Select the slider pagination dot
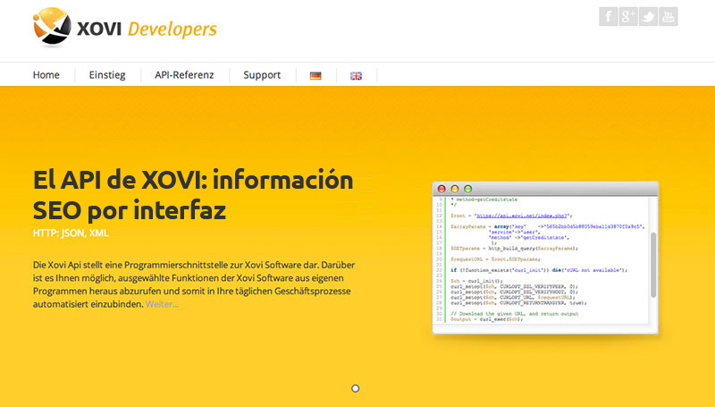This screenshot has height=407, width=715. pos(355,388)
